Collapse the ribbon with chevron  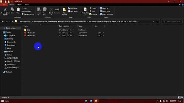pos(180,5)
